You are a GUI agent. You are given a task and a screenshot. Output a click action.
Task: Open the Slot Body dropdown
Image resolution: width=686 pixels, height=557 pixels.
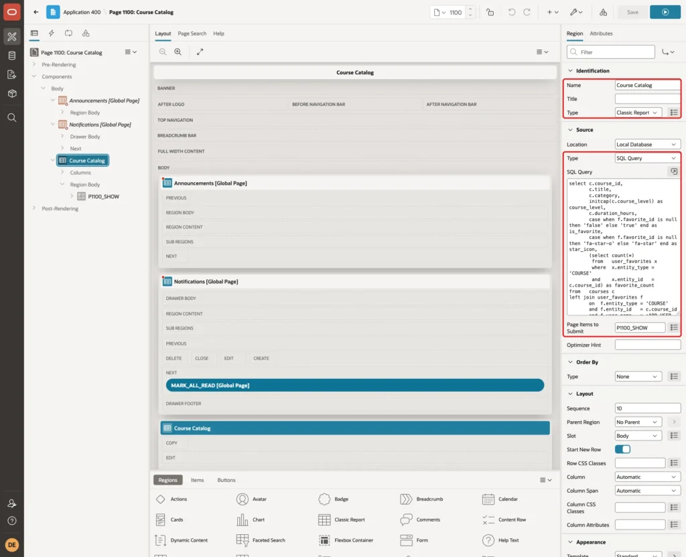(x=638, y=436)
